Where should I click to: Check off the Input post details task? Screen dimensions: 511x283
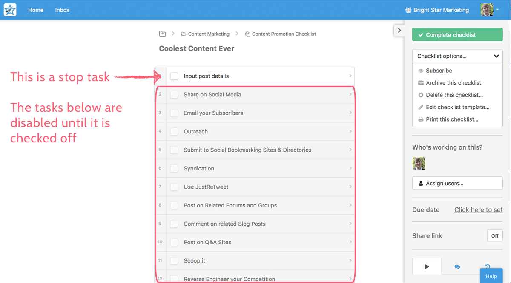[x=174, y=76]
